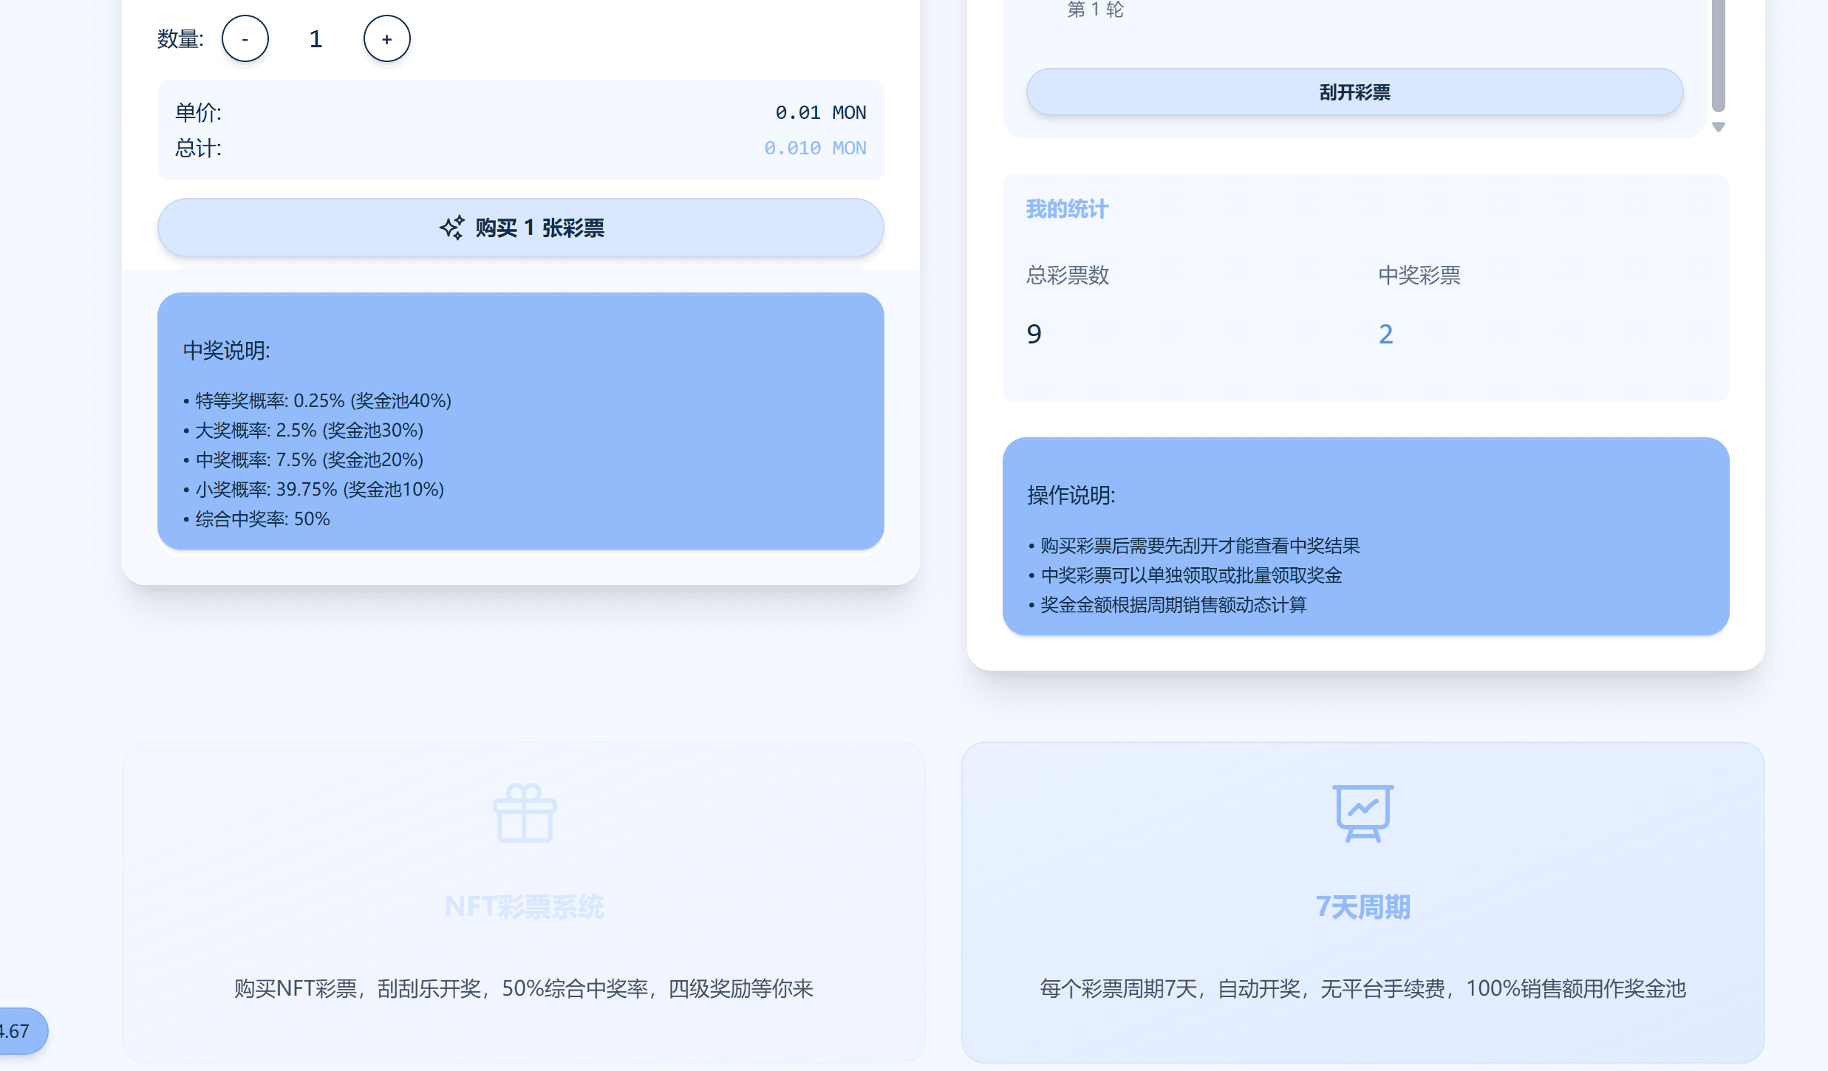This screenshot has width=1828, height=1071.
Task: Click the 第 1 轮 round label
Action: (x=1094, y=10)
